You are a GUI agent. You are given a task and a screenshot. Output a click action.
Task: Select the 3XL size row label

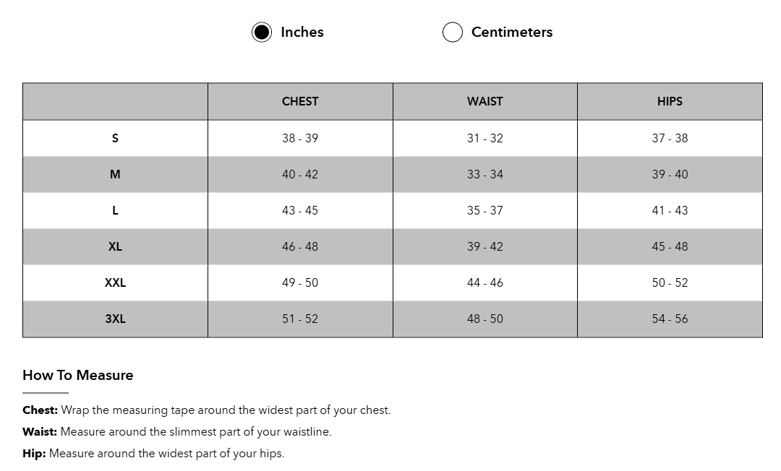[115, 319]
